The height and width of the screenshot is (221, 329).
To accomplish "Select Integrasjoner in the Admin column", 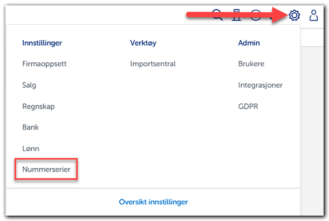I will click(261, 85).
